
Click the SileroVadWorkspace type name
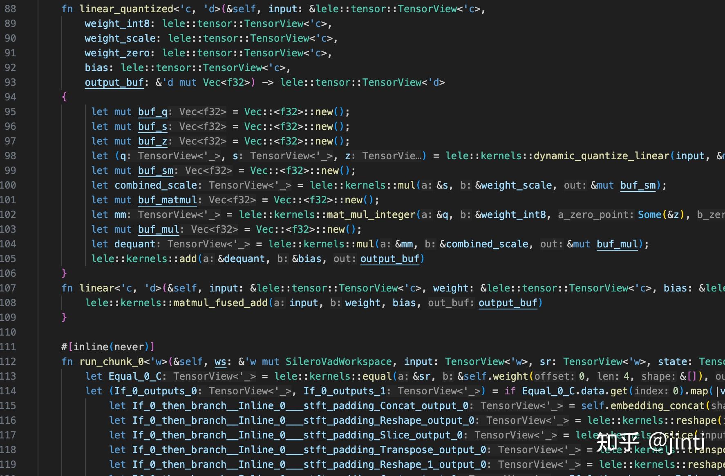point(338,362)
